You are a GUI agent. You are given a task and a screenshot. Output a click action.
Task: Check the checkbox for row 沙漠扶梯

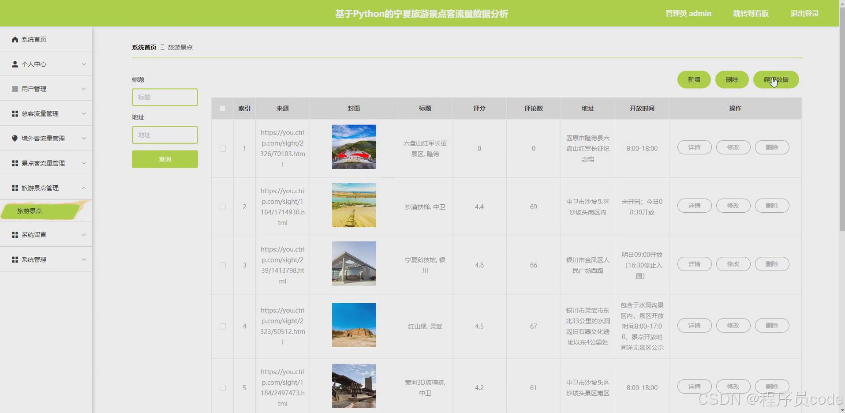click(x=222, y=206)
